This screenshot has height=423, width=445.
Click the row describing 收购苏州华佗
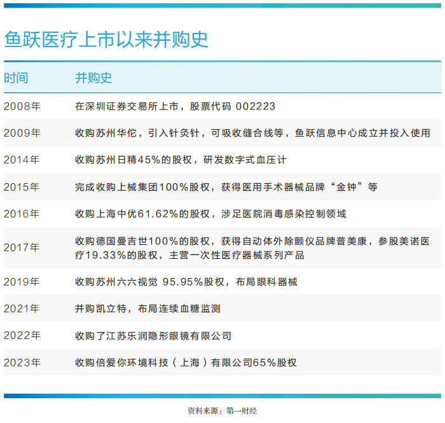coord(222,133)
